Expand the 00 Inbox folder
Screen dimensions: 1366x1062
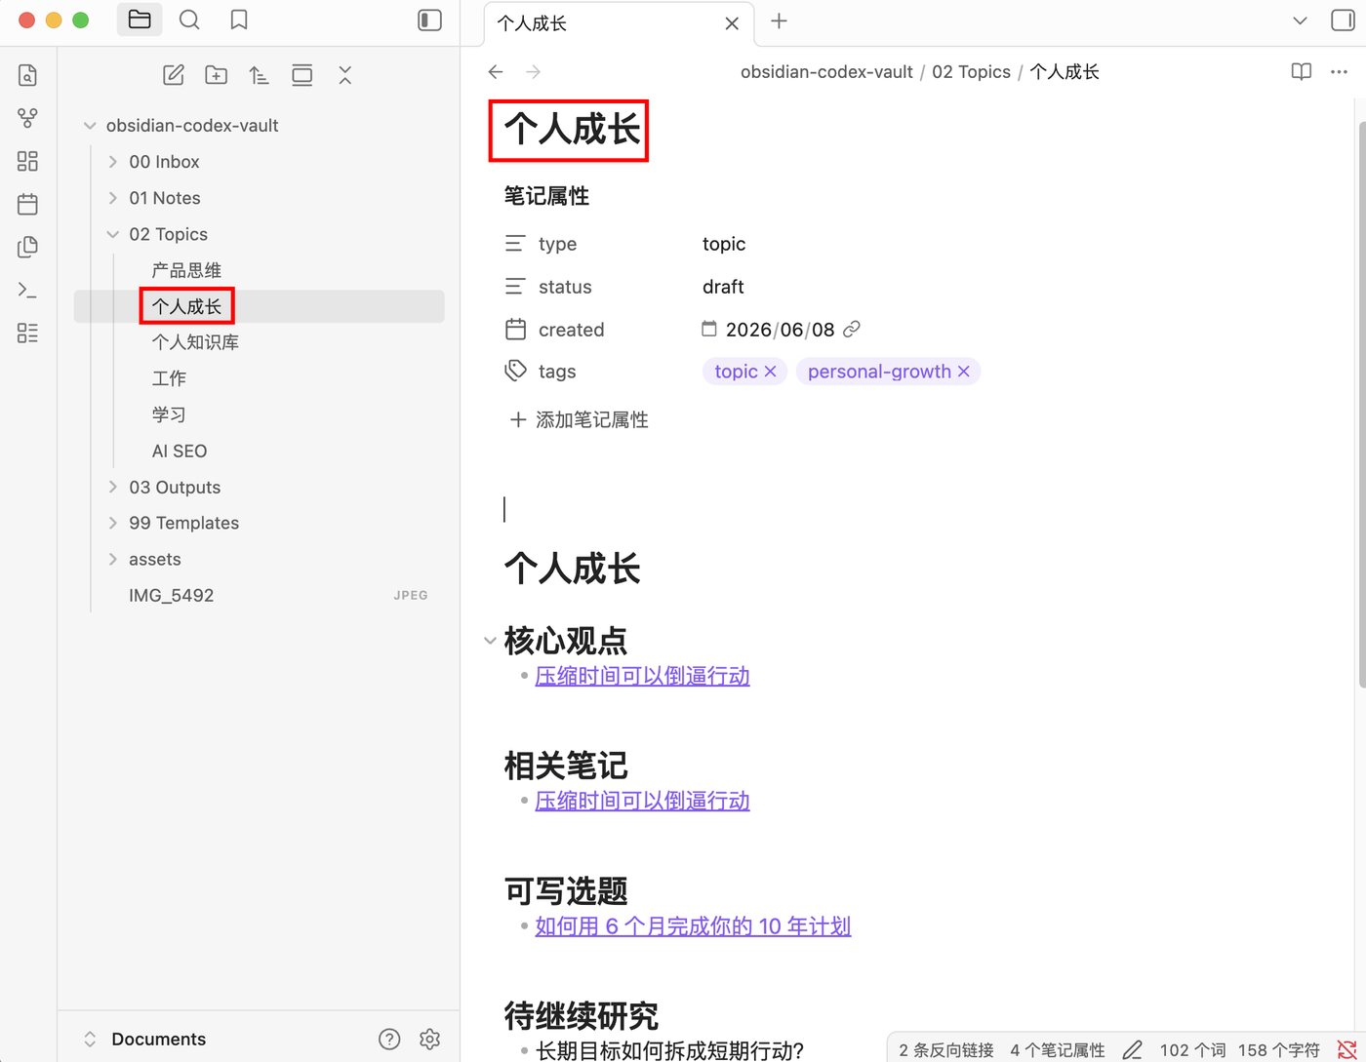[x=113, y=161]
